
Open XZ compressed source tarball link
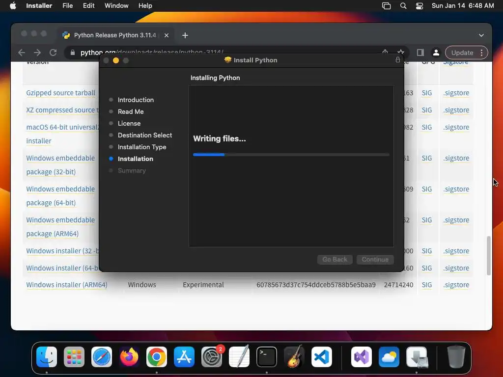(x=62, y=110)
